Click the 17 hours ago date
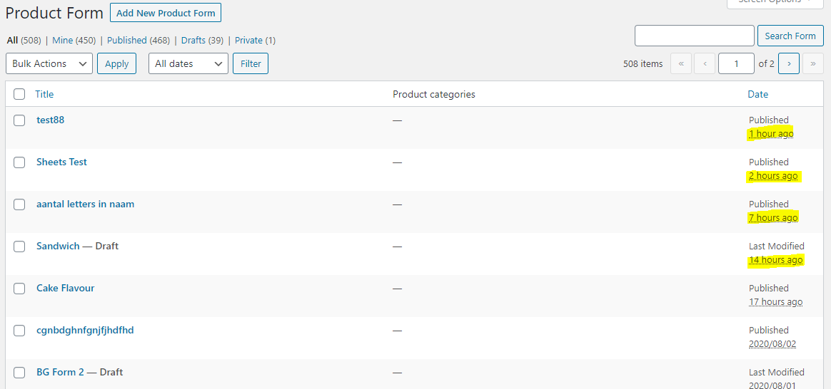 775,302
